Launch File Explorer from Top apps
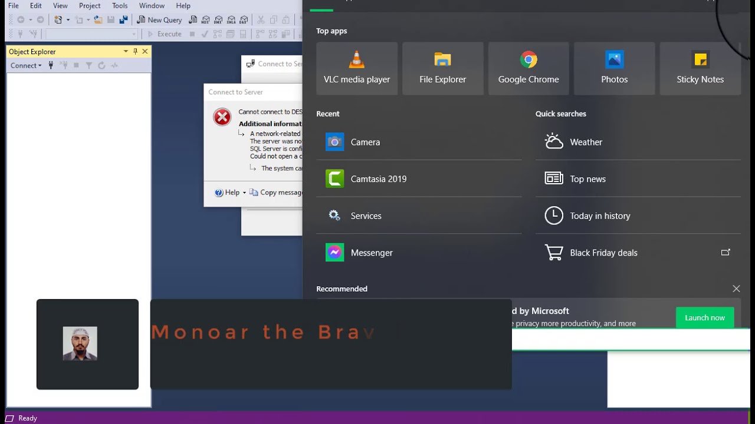755x424 pixels. [442, 68]
